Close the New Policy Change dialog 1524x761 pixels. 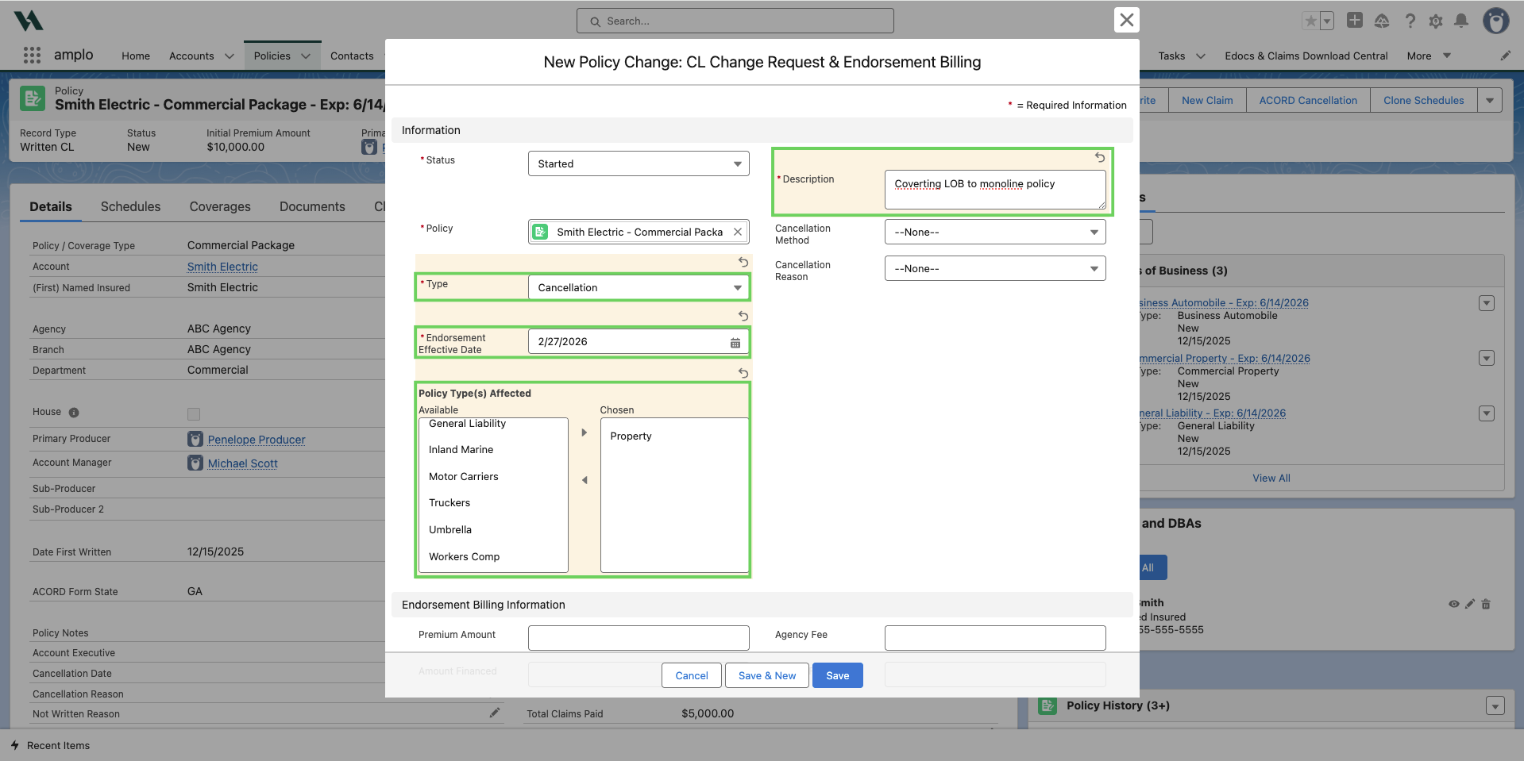(1126, 20)
